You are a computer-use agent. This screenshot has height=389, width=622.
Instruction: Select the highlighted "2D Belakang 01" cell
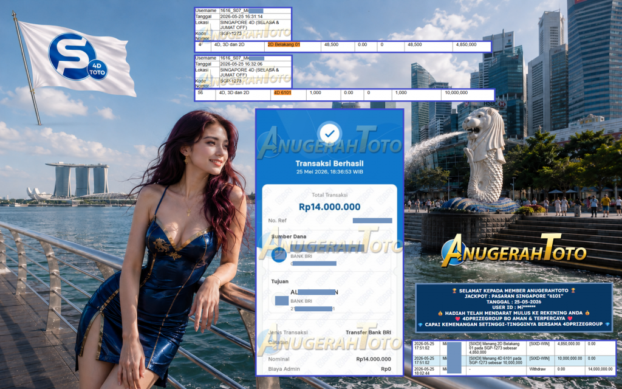point(284,45)
